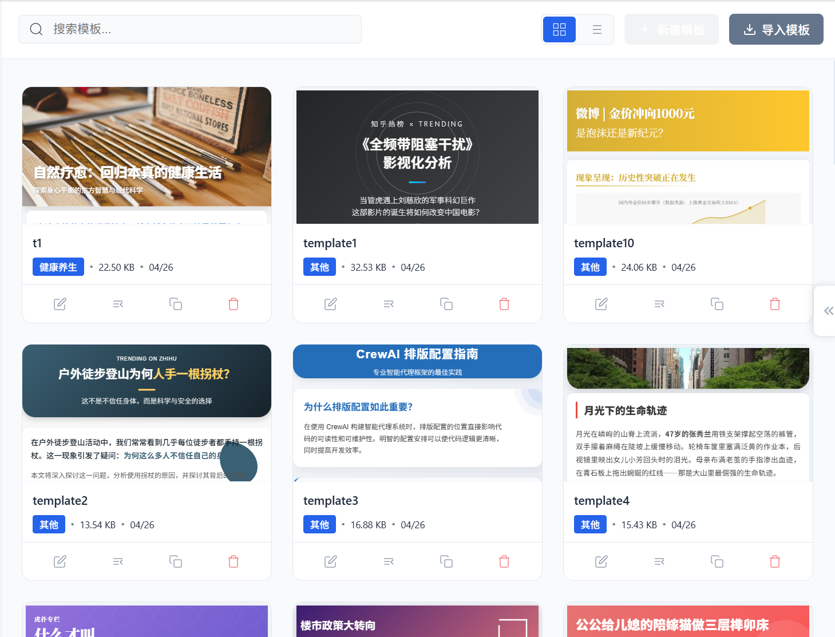The width and height of the screenshot is (835, 637).
Task: Delete the template2 card
Action: coord(234,561)
